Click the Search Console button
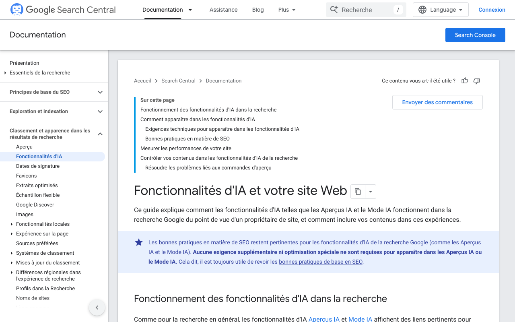Viewport: 515px width, 322px height. (475, 35)
